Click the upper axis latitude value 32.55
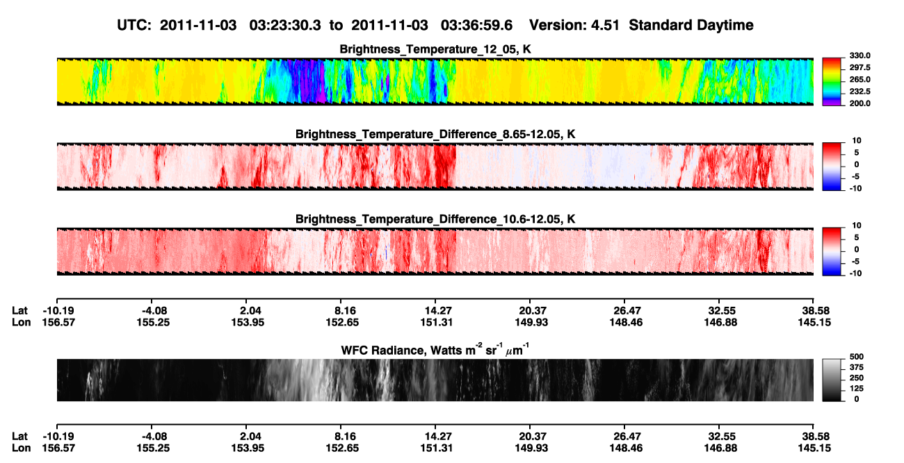This screenshot has width=904, height=463. tap(718, 310)
